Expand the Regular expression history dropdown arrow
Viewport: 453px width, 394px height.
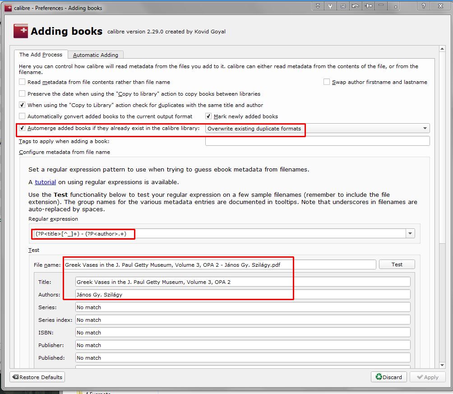pos(410,234)
